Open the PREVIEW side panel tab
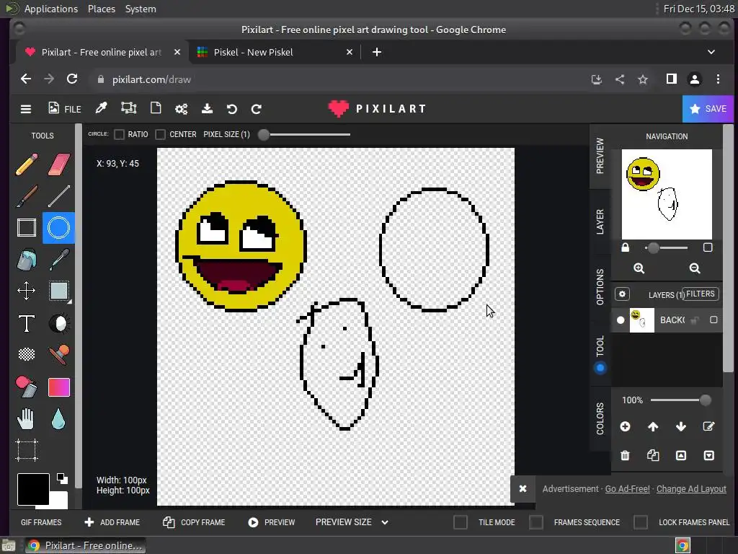The width and height of the screenshot is (738, 554). pos(600,156)
